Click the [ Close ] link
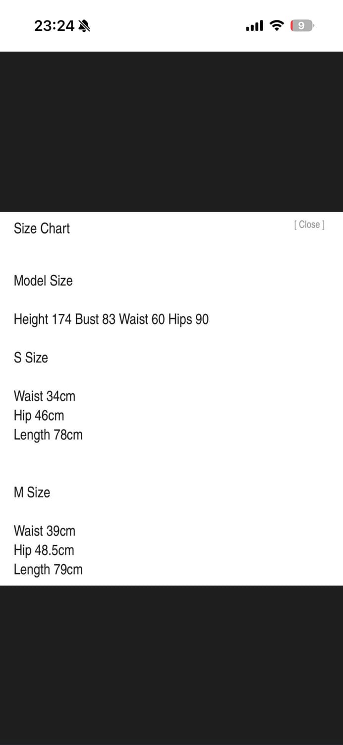 pyautogui.click(x=309, y=225)
